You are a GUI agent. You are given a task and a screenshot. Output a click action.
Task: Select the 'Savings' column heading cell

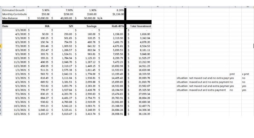[85, 26]
